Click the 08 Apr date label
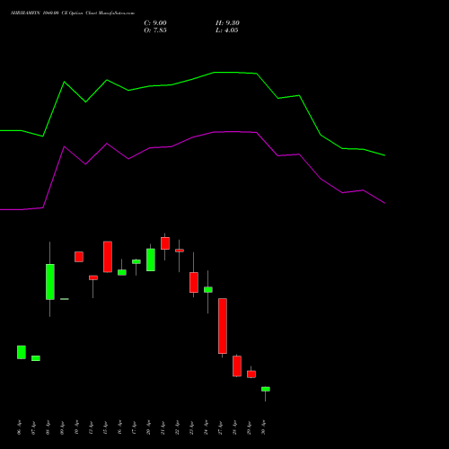Viewport: 449px width, 449px height. tap(48, 427)
